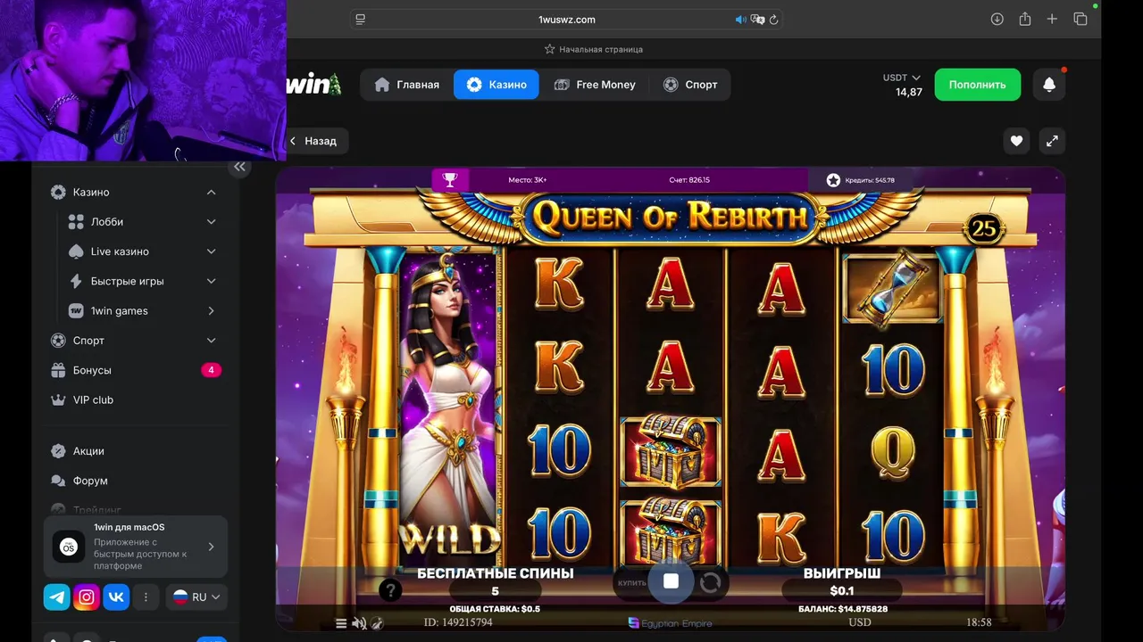Open the notifications bell
The width and height of the screenshot is (1143, 642).
1049,85
